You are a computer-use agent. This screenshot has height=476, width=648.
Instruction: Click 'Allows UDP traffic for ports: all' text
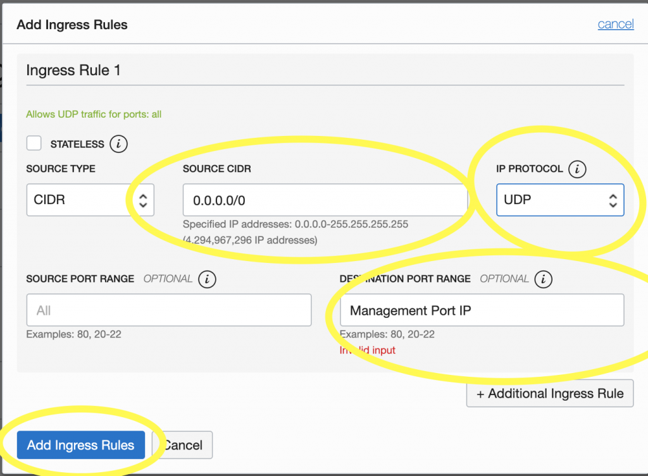94,114
